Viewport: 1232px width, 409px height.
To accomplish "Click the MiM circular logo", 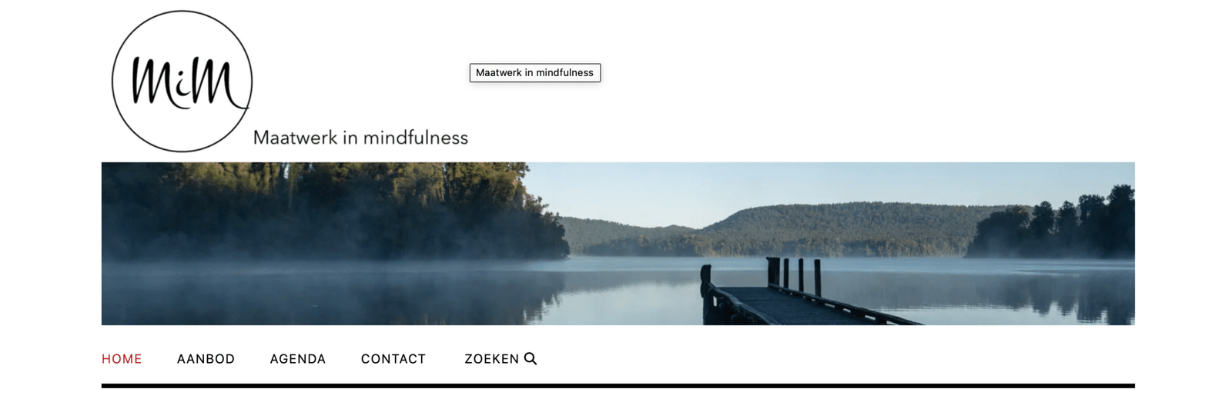I will click(182, 81).
